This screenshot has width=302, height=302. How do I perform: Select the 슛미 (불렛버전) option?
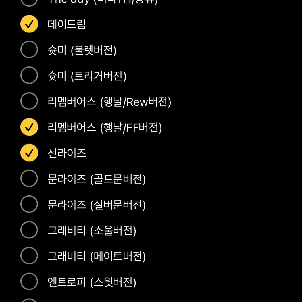click(29, 49)
